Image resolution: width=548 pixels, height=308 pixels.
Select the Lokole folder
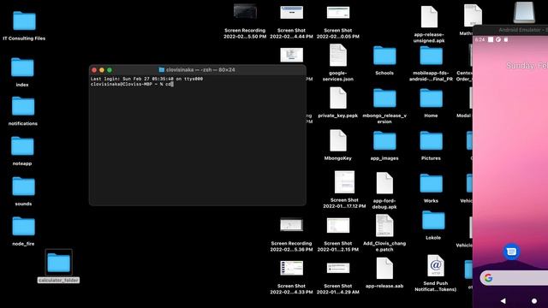click(433, 221)
